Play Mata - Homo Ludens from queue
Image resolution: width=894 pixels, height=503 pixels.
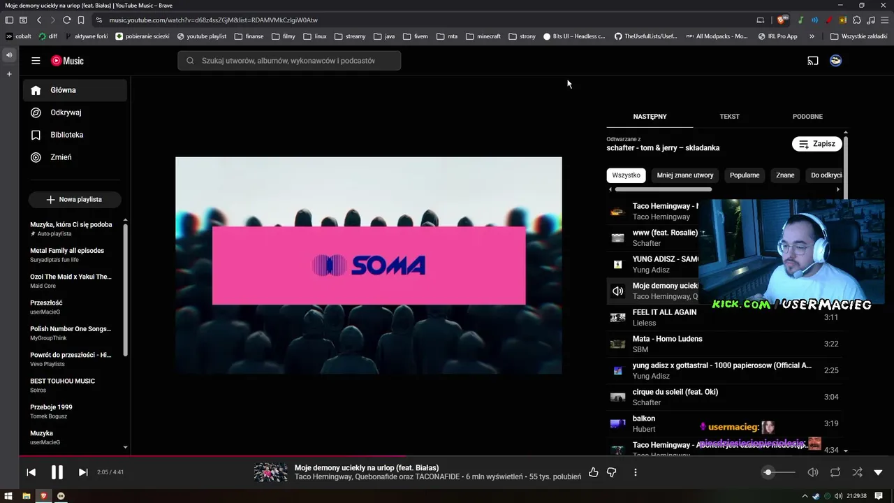coord(724,344)
